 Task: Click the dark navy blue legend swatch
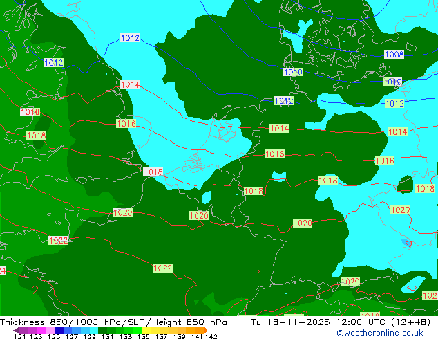(x=59, y=330)
